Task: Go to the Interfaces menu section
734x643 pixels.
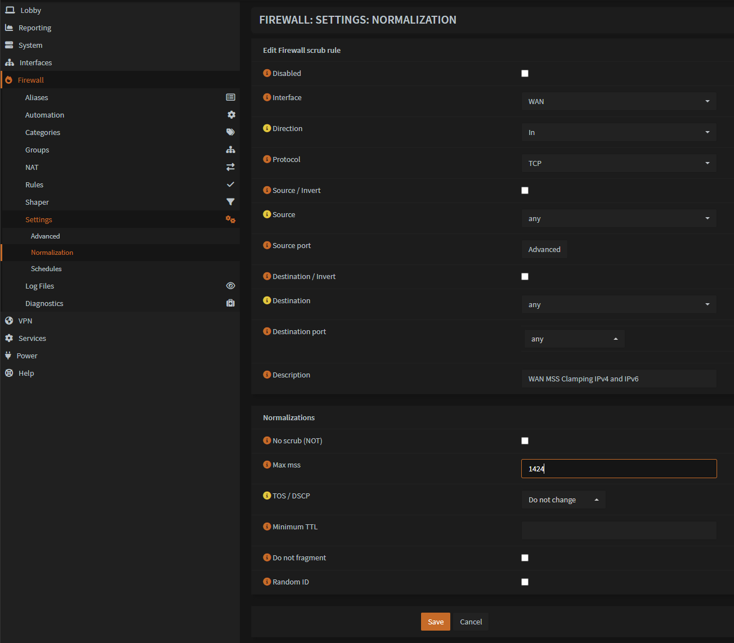Action: coord(35,62)
